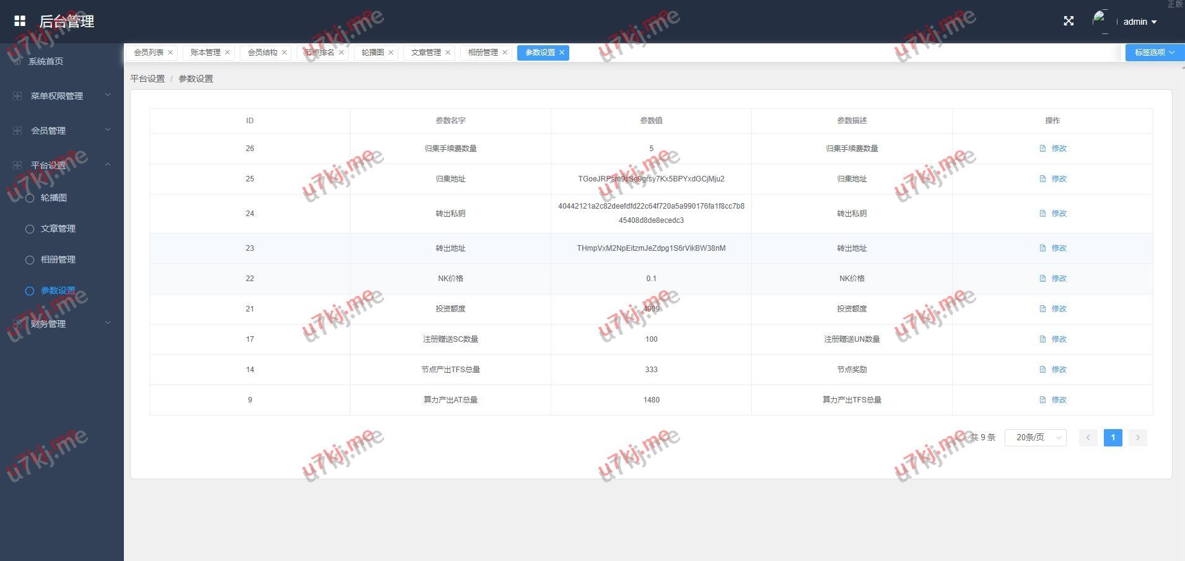
Task: Click the edit icon for row ID 26
Action: click(x=1043, y=149)
